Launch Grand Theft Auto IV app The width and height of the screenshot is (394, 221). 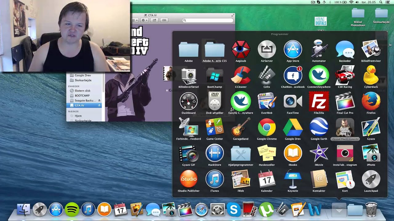(x=345, y=127)
